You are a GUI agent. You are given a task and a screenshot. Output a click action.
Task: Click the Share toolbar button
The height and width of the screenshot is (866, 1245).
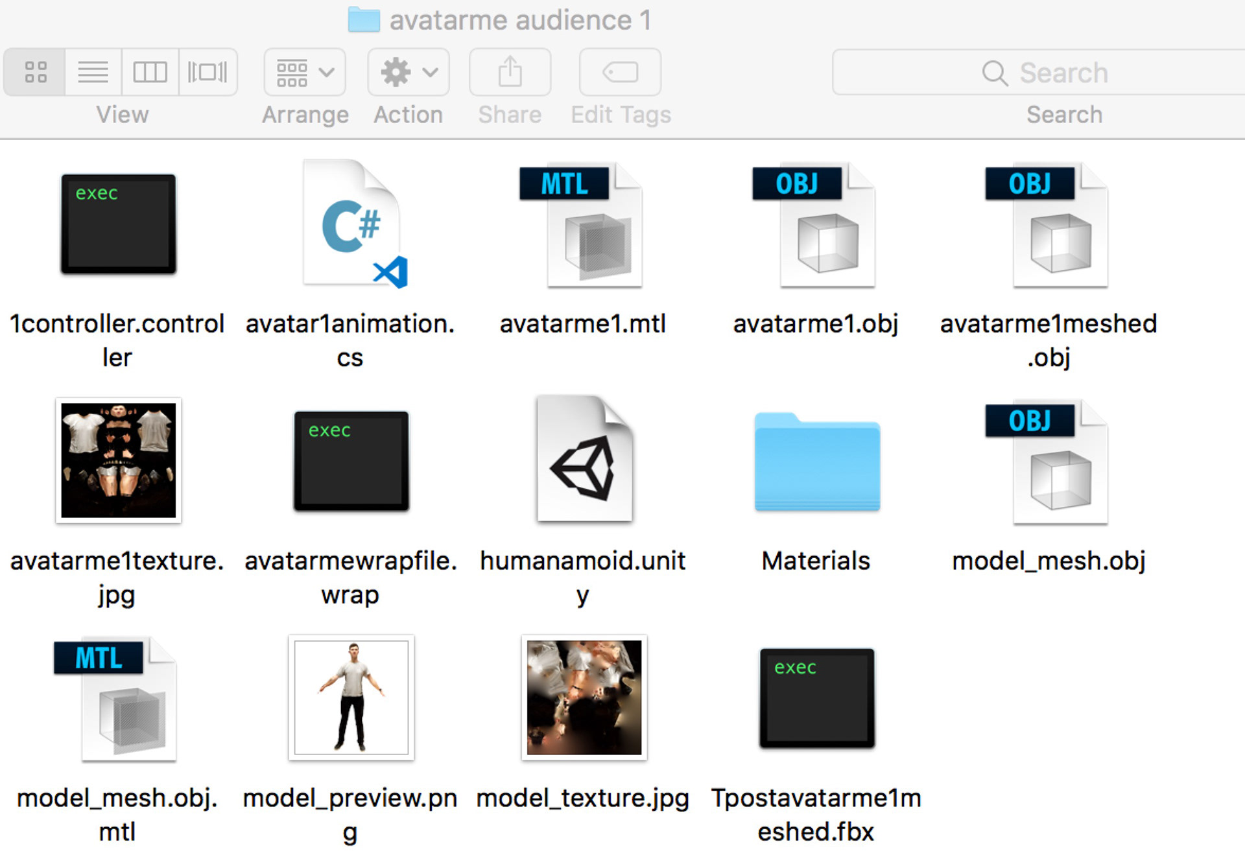(510, 72)
